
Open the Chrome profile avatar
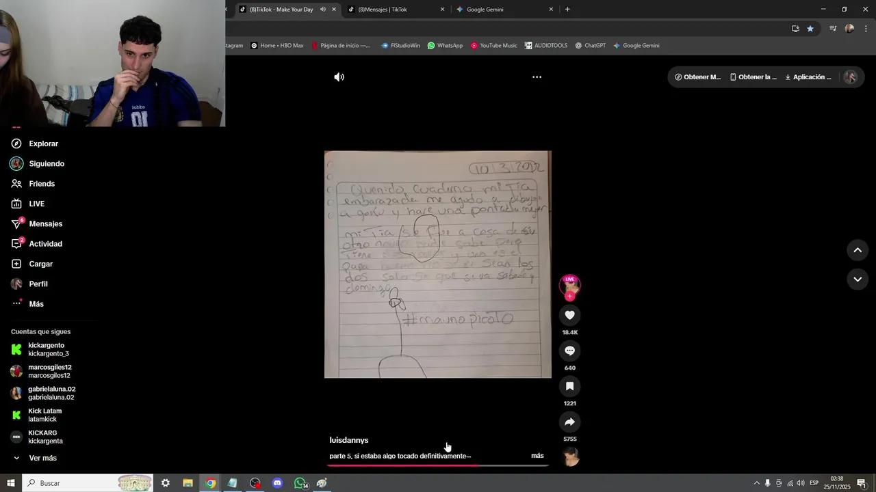(x=849, y=29)
